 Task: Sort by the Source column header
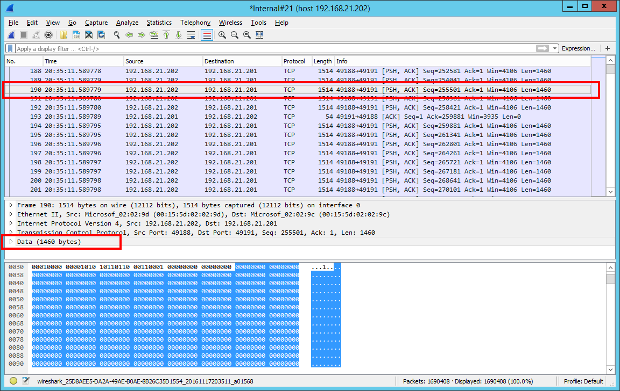tap(163, 61)
